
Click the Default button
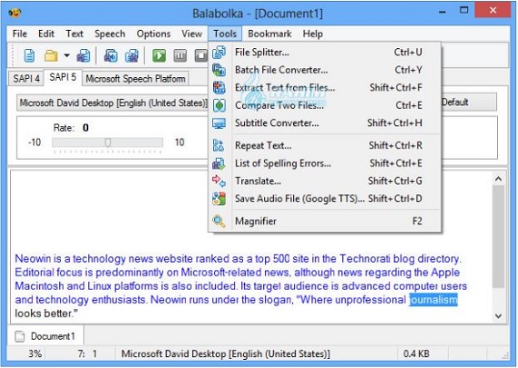[468, 102]
